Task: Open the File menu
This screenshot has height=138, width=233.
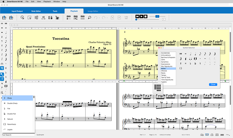Action: pyautogui.click(x=27, y=2)
